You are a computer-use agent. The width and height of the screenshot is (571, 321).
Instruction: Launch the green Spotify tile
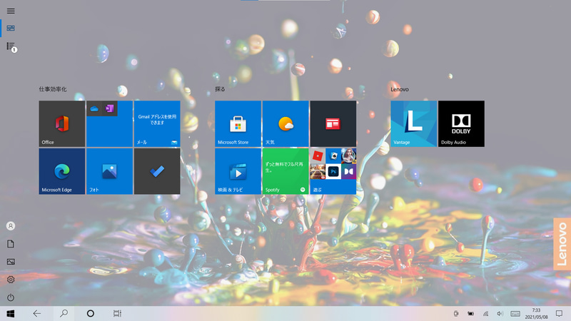pyautogui.click(x=285, y=171)
